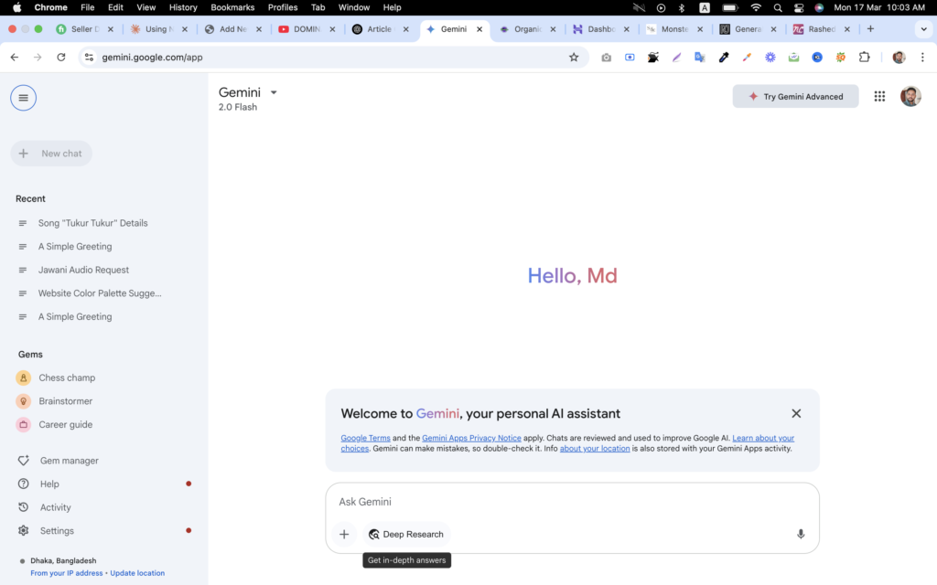Image resolution: width=937 pixels, height=585 pixels.
Task: Focus the Ask Gemini input field
Action: point(572,502)
